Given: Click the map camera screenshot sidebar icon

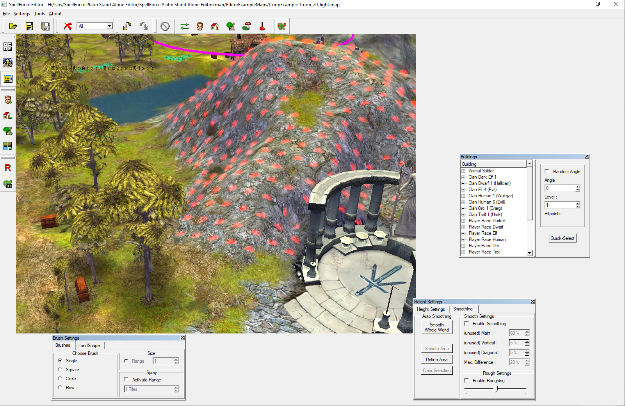Looking at the screenshot, I should [7, 184].
